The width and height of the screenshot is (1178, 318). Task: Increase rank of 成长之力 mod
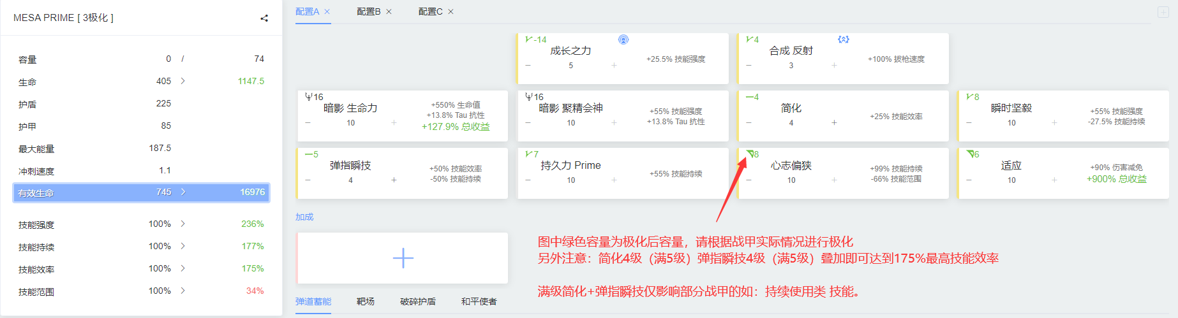click(x=614, y=66)
